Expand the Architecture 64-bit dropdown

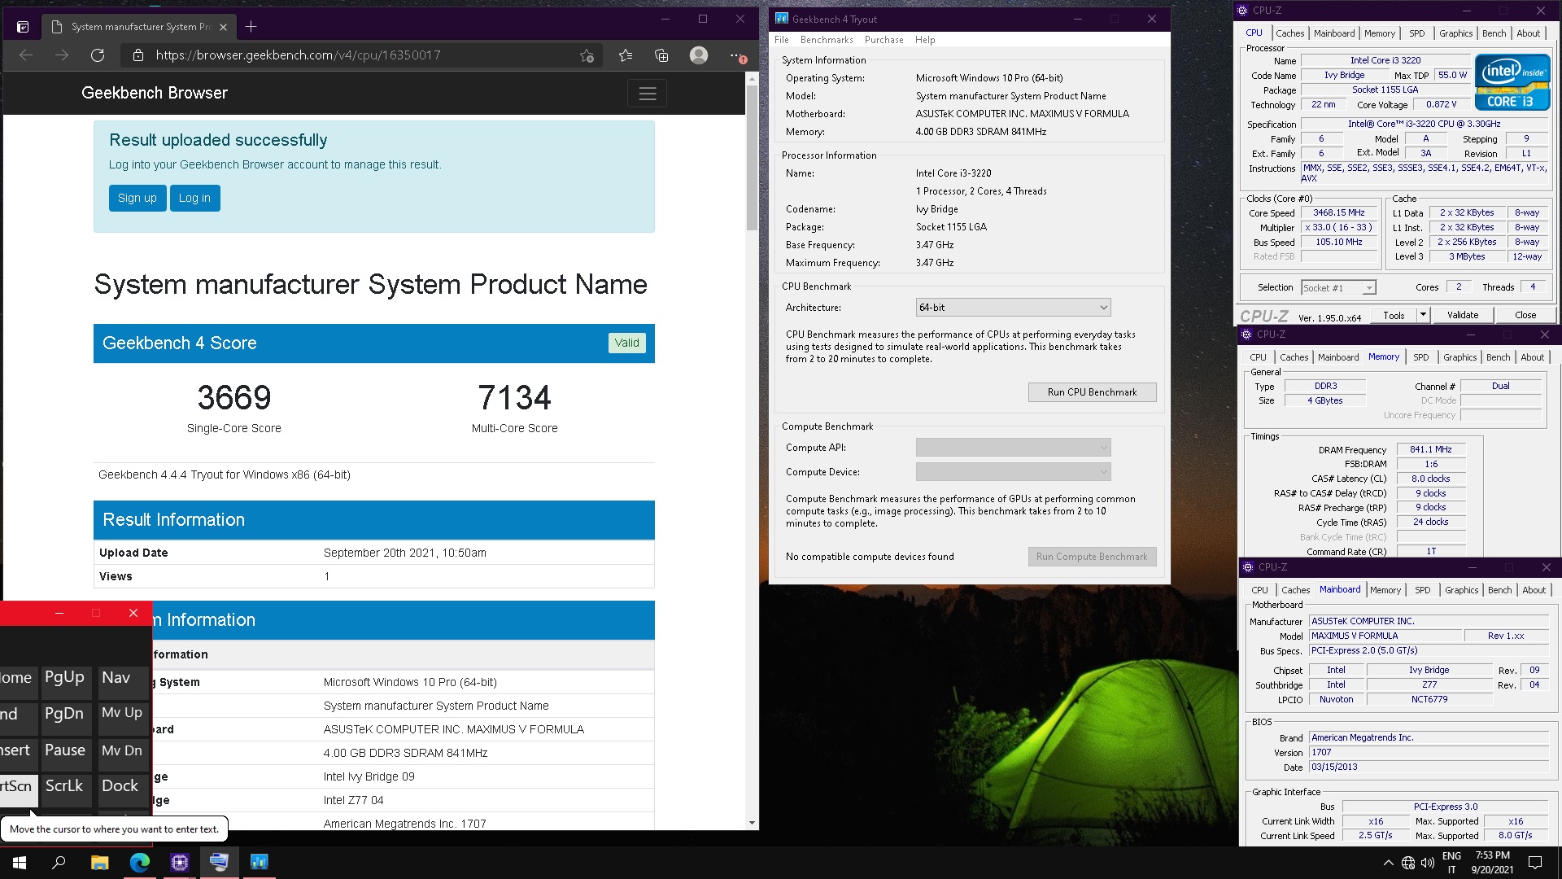click(1013, 308)
